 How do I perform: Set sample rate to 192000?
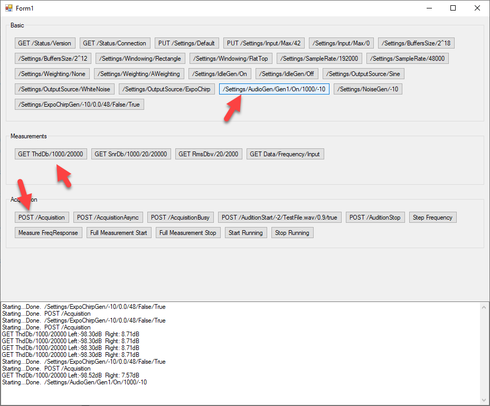coord(319,59)
